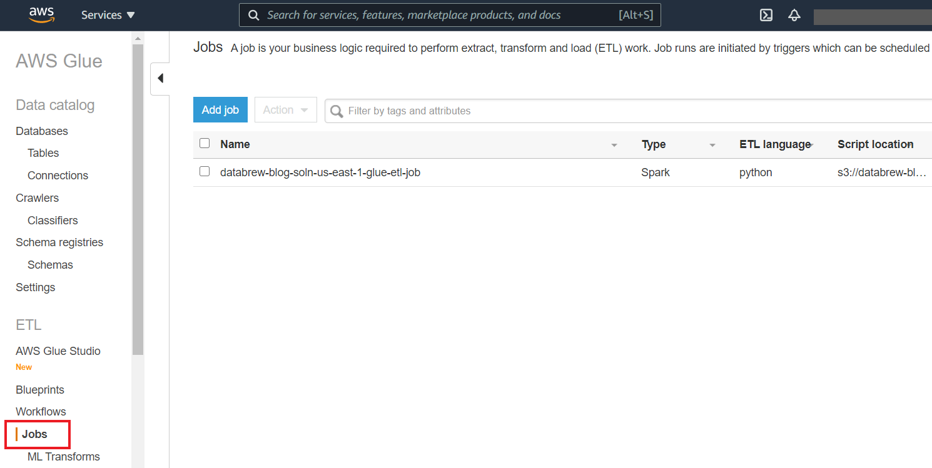Expand the Action dropdown
Screen dimensions: 932x468
point(286,110)
